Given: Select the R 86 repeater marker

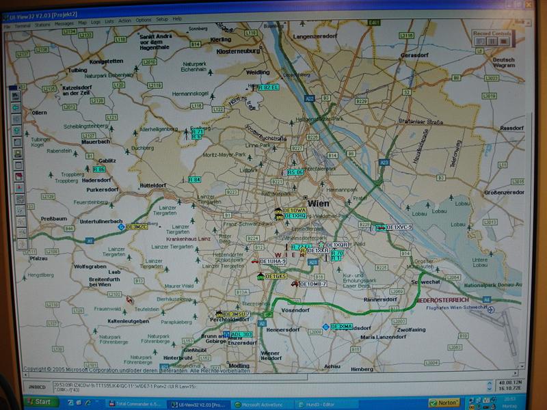Looking at the screenshot, I should [x=98, y=169].
